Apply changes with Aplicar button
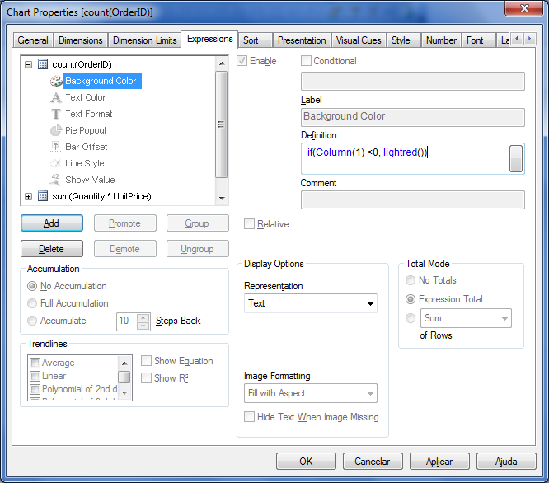Viewport: 549px width, 483px height. coord(439,462)
